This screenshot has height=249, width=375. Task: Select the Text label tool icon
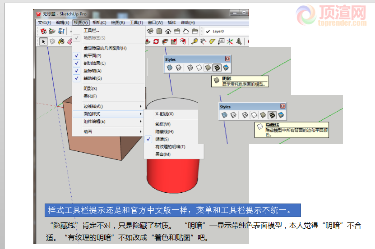click(x=221, y=41)
